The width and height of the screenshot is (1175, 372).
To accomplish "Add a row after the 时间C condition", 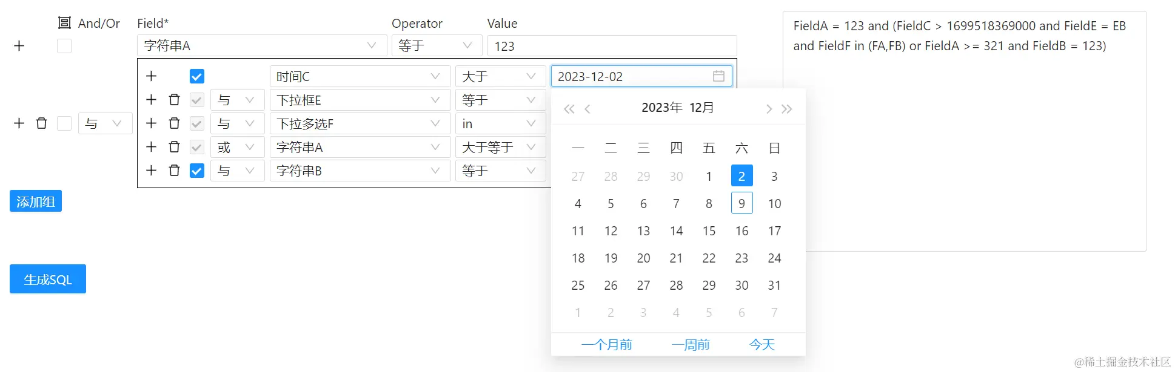I will click(x=152, y=76).
